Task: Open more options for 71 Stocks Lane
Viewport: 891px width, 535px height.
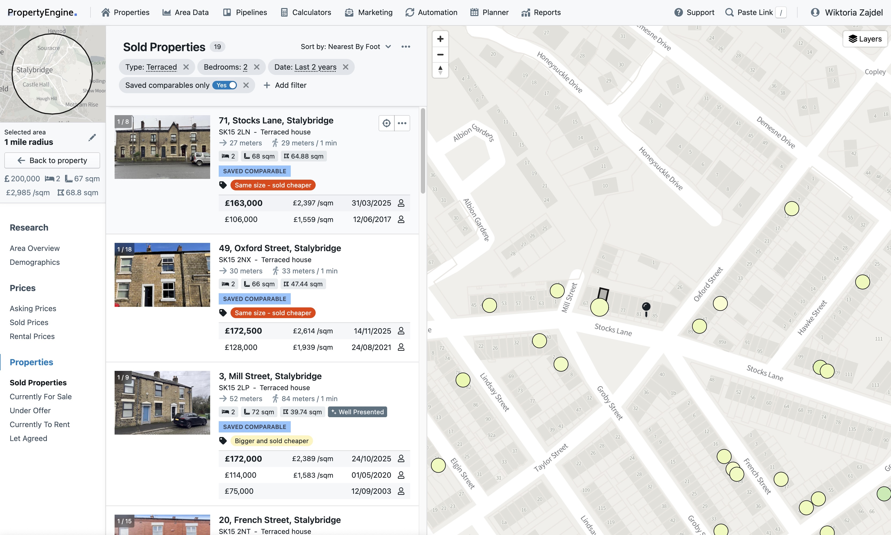Action: pyautogui.click(x=402, y=123)
